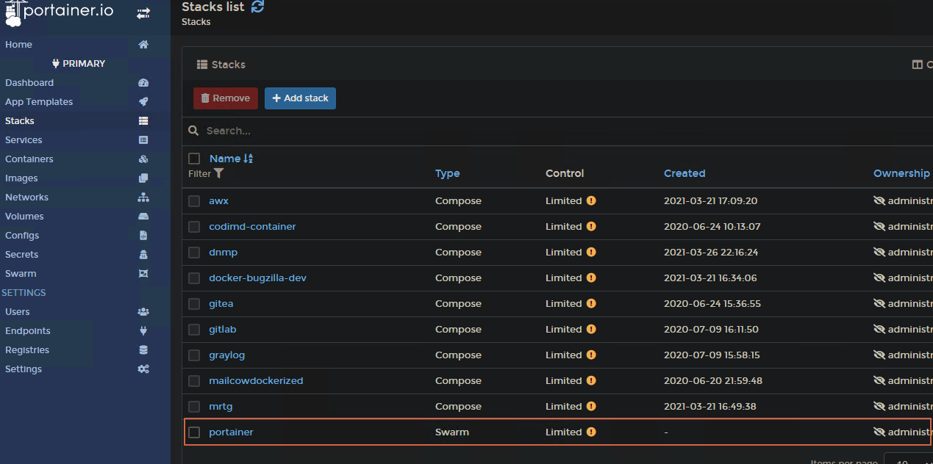Image resolution: width=933 pixels, height=464 pixels.
Task: Refresh the Stacks list with the reload icon
Action: click(257, 7)
